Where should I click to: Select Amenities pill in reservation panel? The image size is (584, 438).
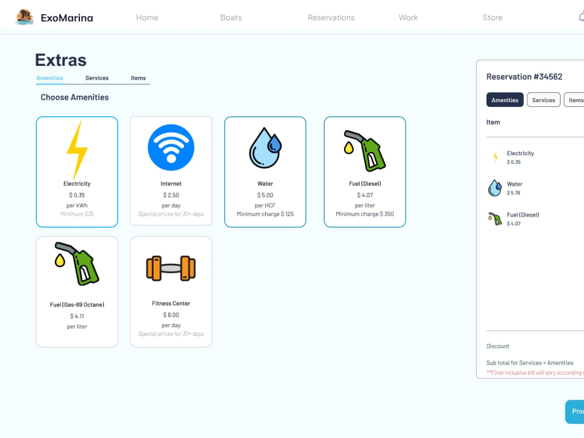click(505, 100)
